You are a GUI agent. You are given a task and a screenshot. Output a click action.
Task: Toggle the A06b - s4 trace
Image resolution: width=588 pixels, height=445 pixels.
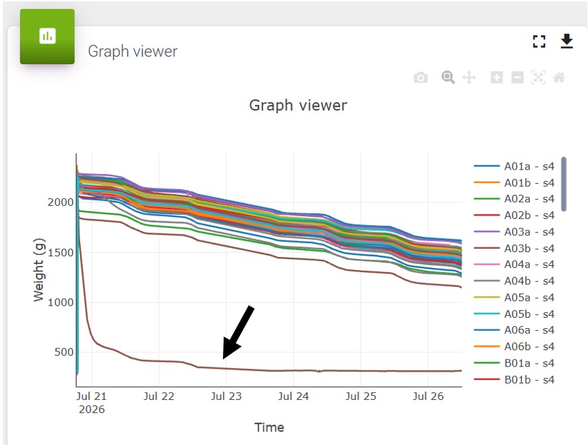(x=514, y=347)
